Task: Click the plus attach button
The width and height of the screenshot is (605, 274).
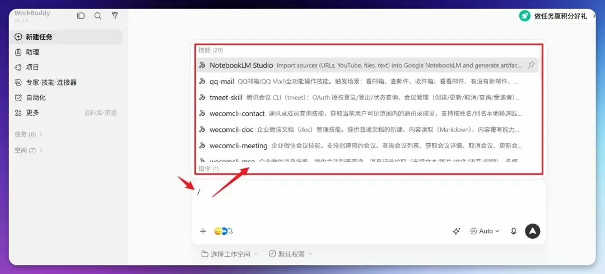Action: click(x=203, y=232)
